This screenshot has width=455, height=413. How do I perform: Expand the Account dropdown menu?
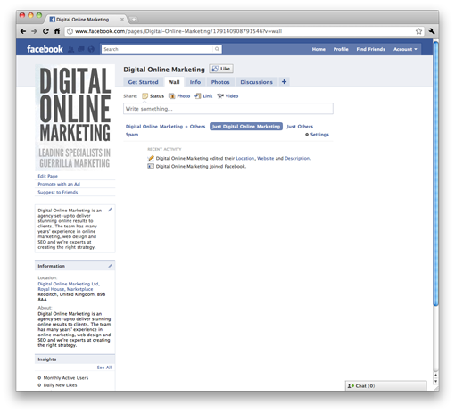point(405,49)
